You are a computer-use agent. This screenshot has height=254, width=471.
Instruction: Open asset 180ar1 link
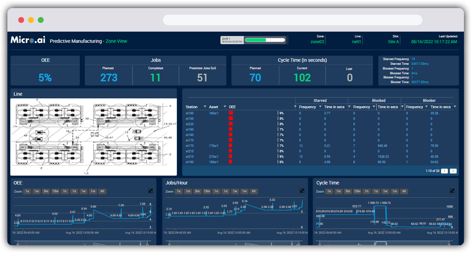214,162
